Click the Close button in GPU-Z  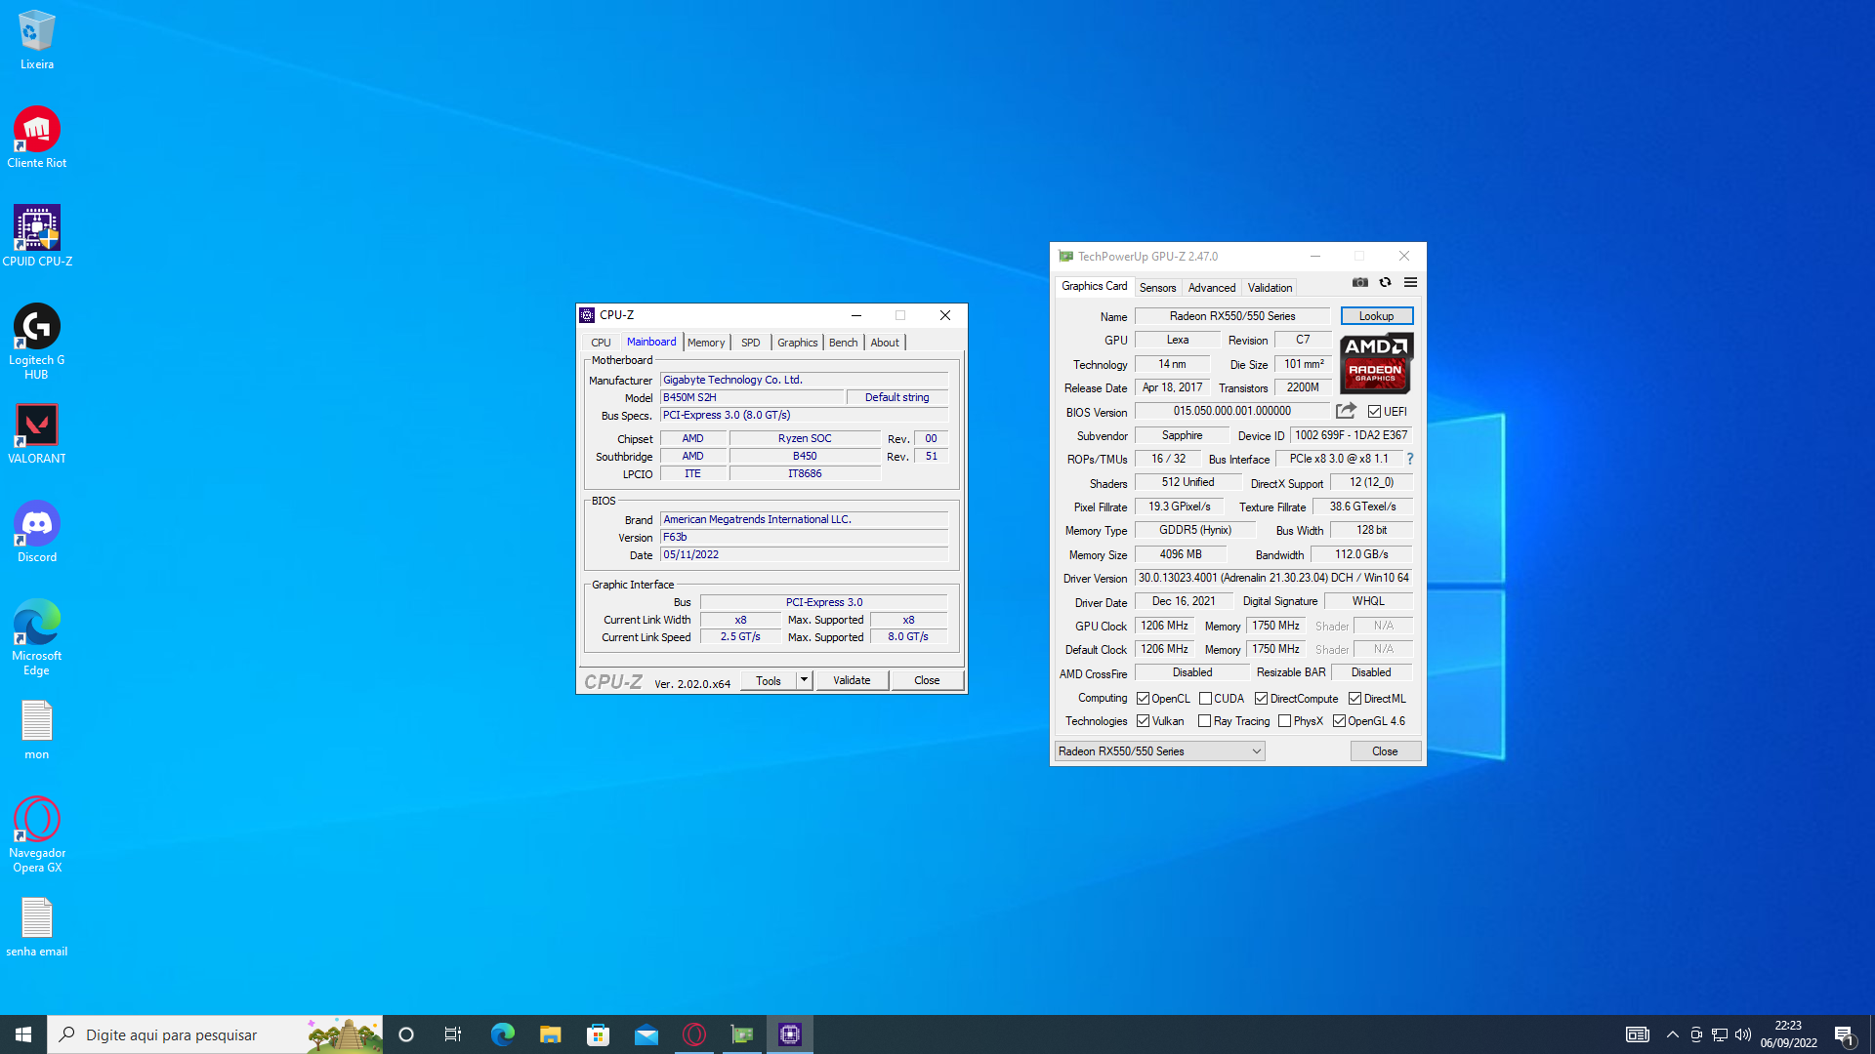pyautogui.click(x=1385, y=751)
